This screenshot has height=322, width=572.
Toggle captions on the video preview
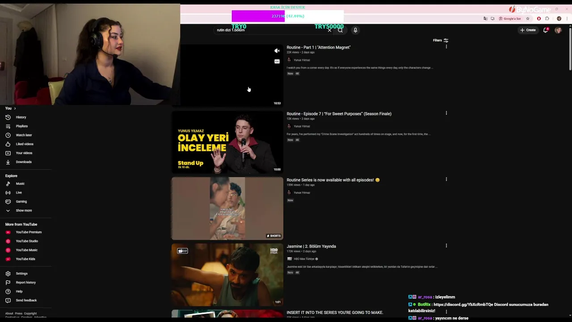pyautogui.click(x=277, y=61)
